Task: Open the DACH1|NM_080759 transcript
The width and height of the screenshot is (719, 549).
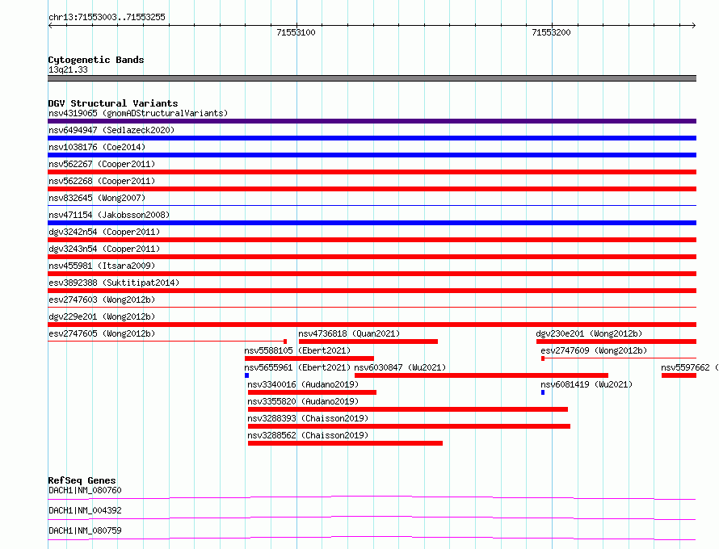Action: coord(85,530)
